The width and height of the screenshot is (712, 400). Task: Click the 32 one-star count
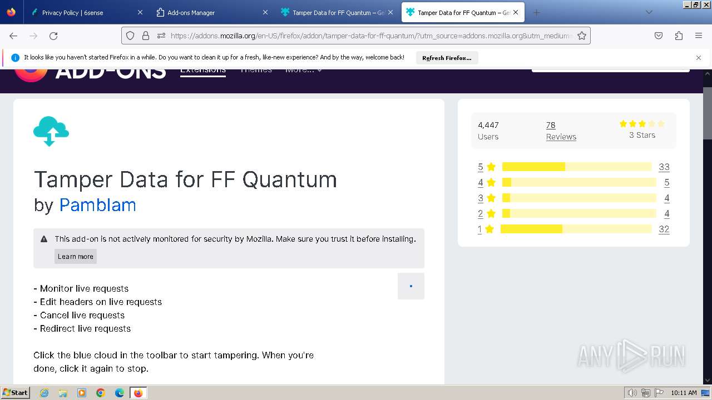coord(664,229)
